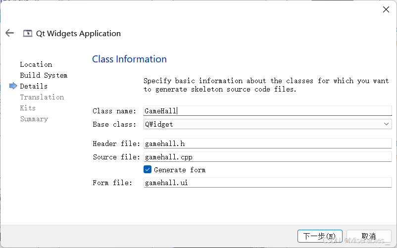This screenshot has height=248, width=397.
Task: Select the Location wizard step
Action: coord(36,64)
